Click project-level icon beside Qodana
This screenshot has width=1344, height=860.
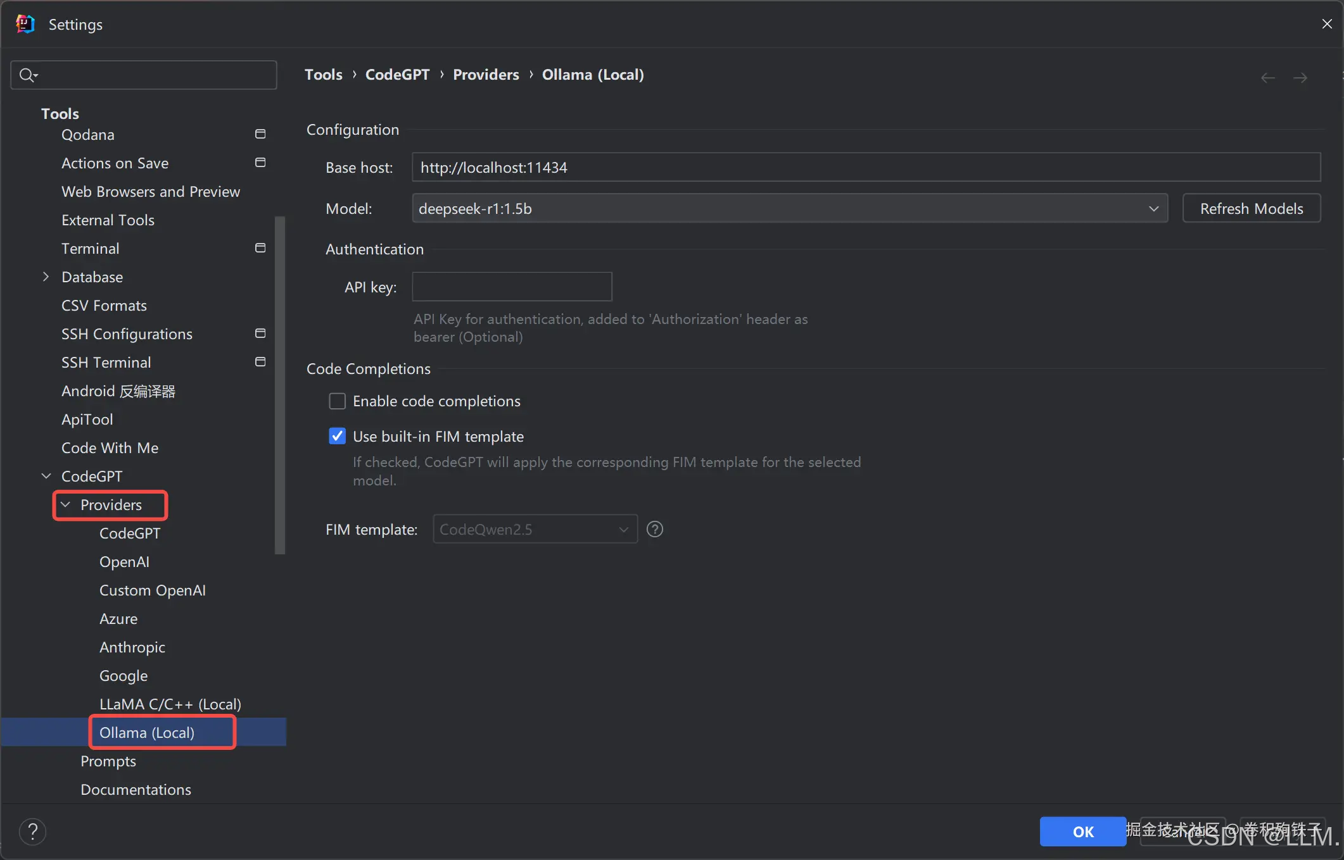260,134
